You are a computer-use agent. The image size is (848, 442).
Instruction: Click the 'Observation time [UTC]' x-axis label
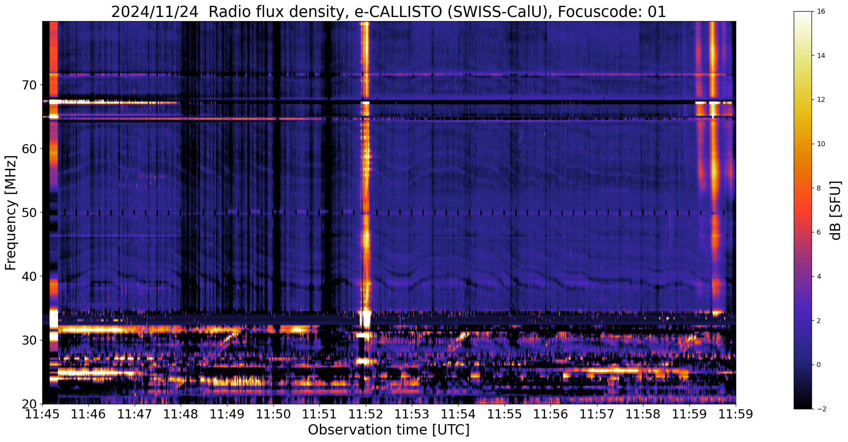389,430
